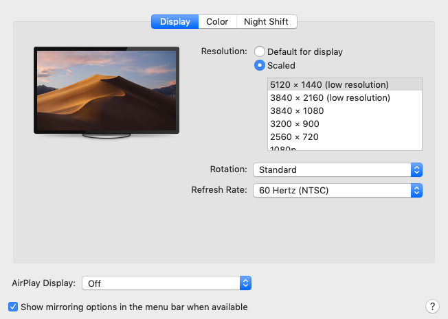
Task: Switch to the Display tab
Action: click(x=175, y=22)
